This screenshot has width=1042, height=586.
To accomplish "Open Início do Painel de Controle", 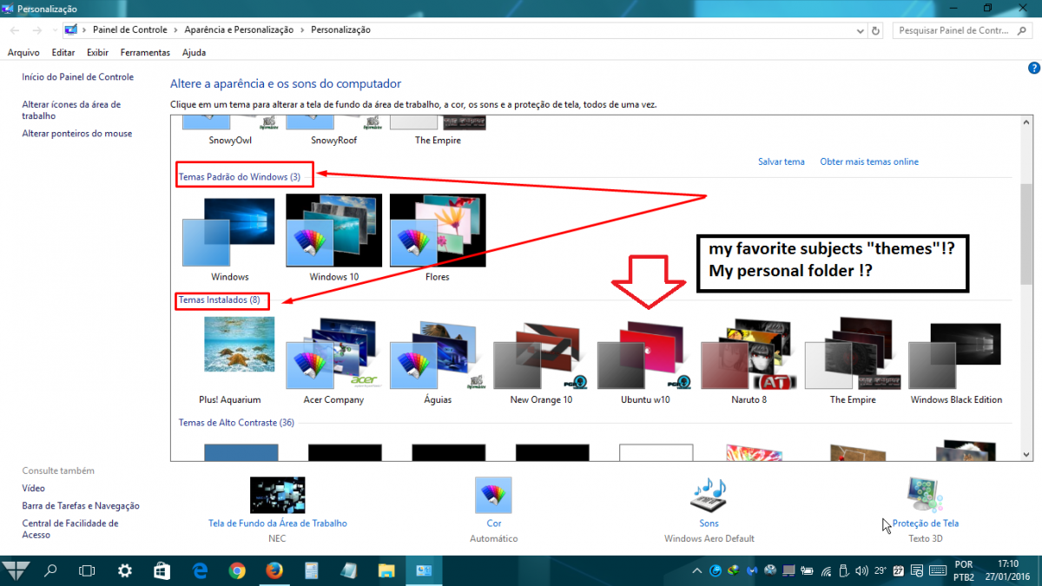I will point(78,77).
